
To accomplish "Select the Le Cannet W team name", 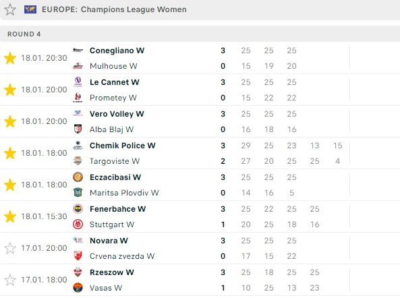I will click(x=115, y=82).
